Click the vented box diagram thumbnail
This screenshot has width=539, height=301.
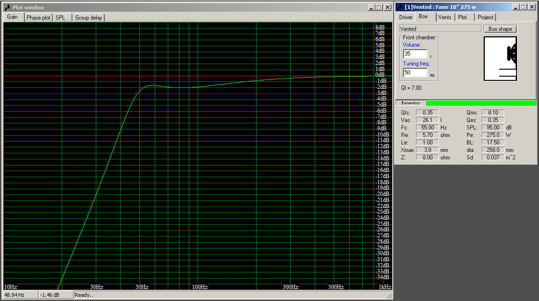(x=500, y=59)
